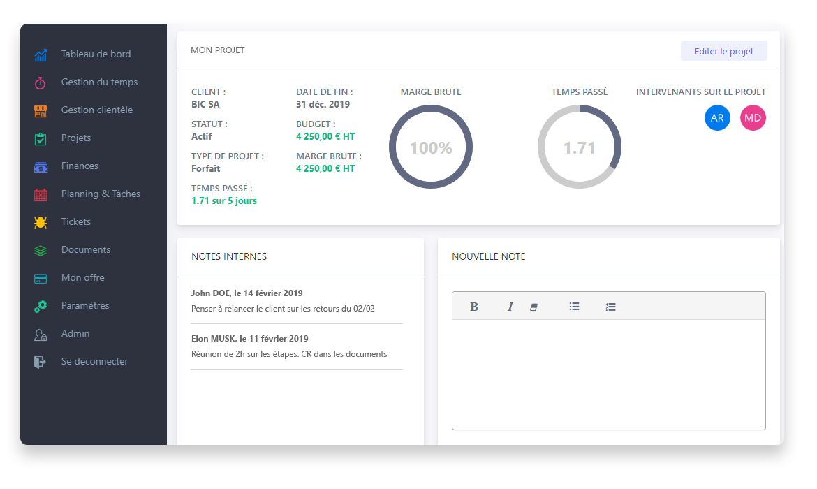Open the Tickets menu label
The width and height of the screenshot is (817, 489).
(x=76, y=221)
